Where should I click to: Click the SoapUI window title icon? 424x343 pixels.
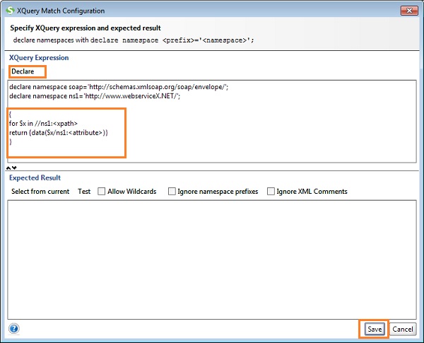click(x=11, y=11)
